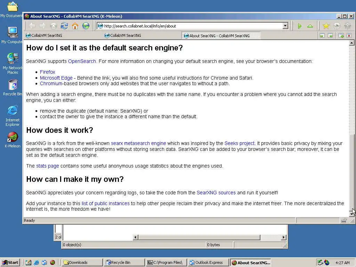Click the next tab icon on tab bar

click(330, 35)
